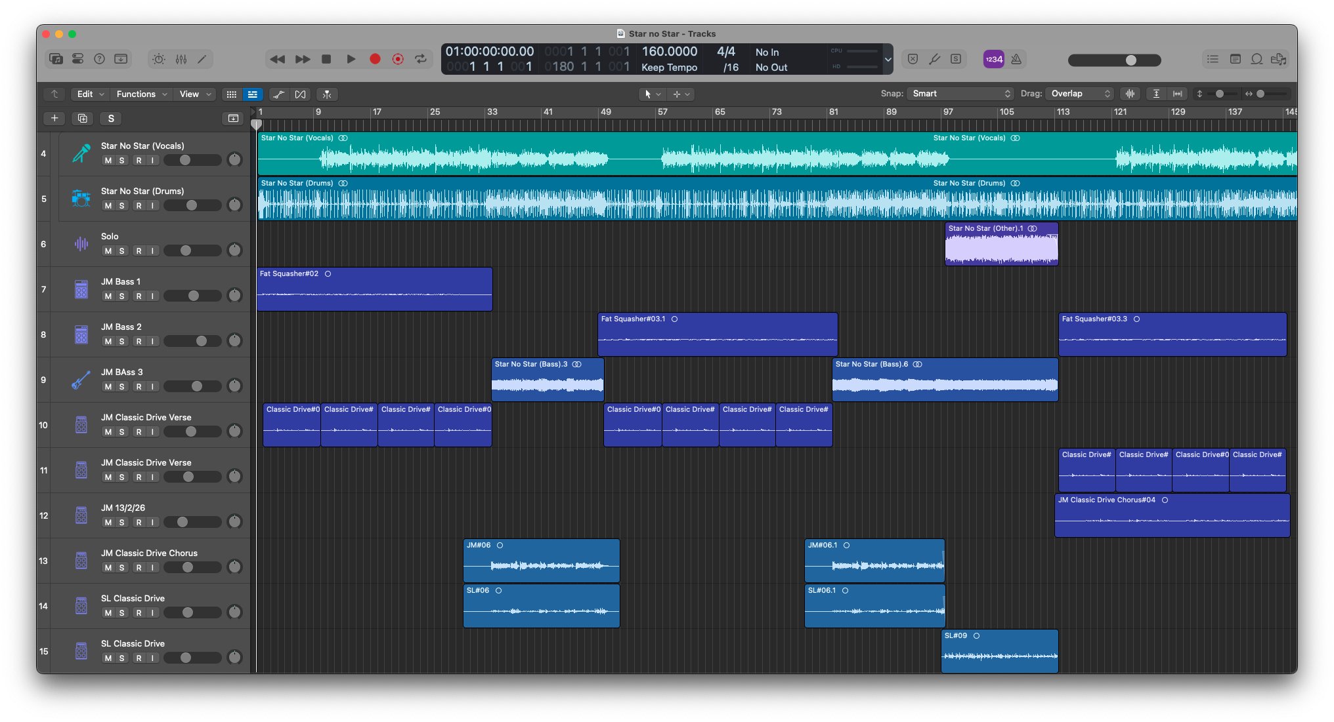The height and width of the screenshot is (722, 1334).
Task: Click the Stop transport button
Action: [326, 59]
